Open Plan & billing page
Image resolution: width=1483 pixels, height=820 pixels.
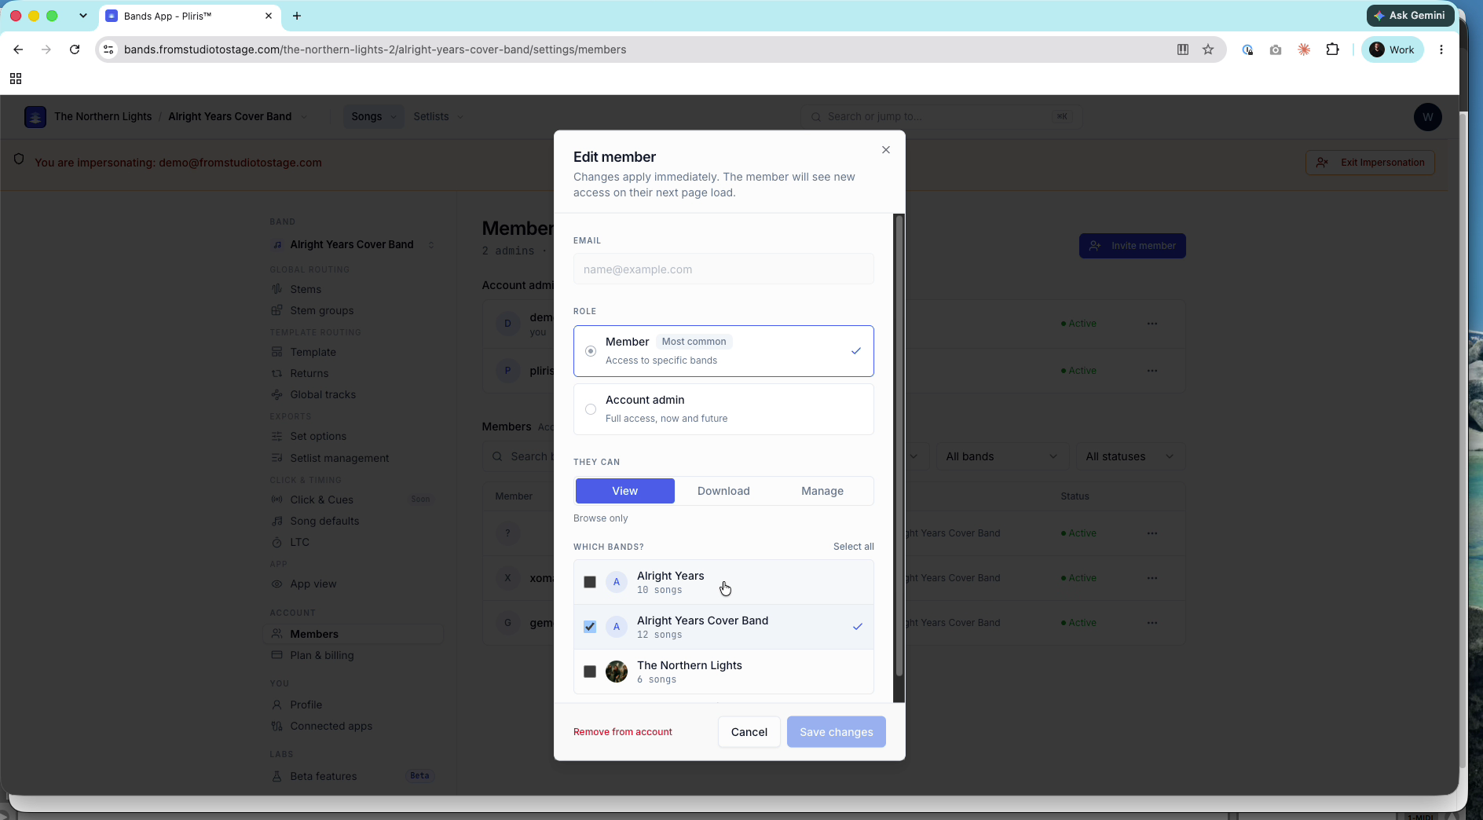coord(322,655)
